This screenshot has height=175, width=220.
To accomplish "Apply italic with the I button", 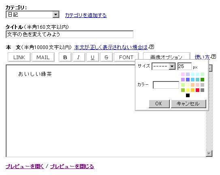I will click(79, 57).
